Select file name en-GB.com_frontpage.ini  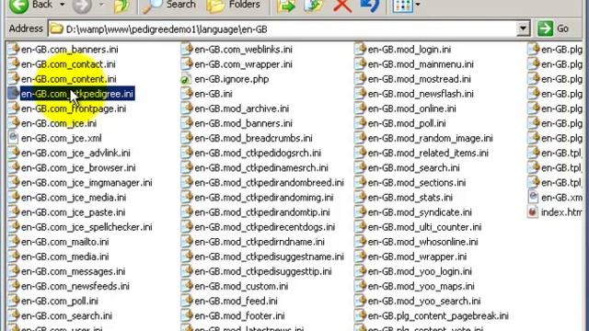pos(74,108)
